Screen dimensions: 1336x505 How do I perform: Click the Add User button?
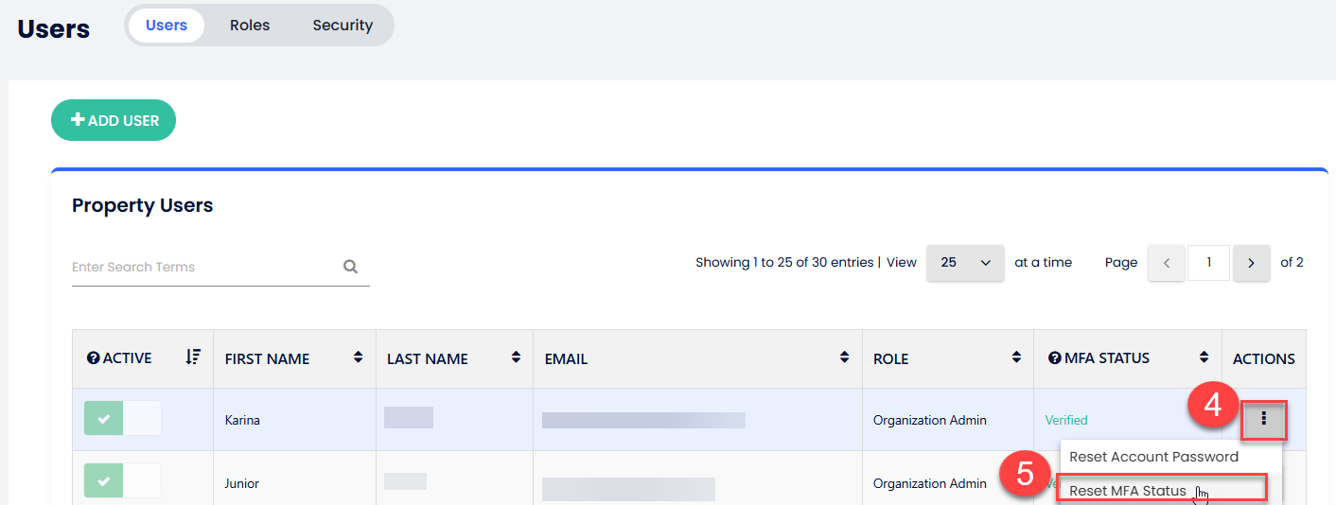click(114, 120)
